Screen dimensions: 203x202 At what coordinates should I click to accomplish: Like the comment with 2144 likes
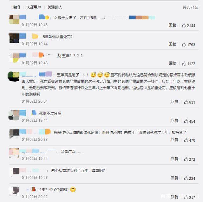[184, 25]
